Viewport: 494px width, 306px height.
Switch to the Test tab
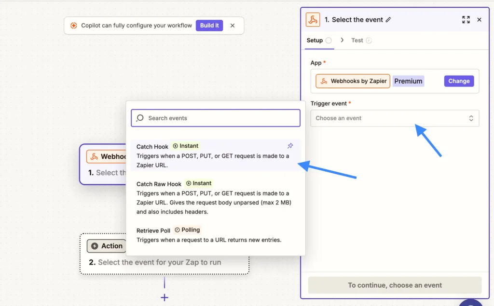coord(357,40)
